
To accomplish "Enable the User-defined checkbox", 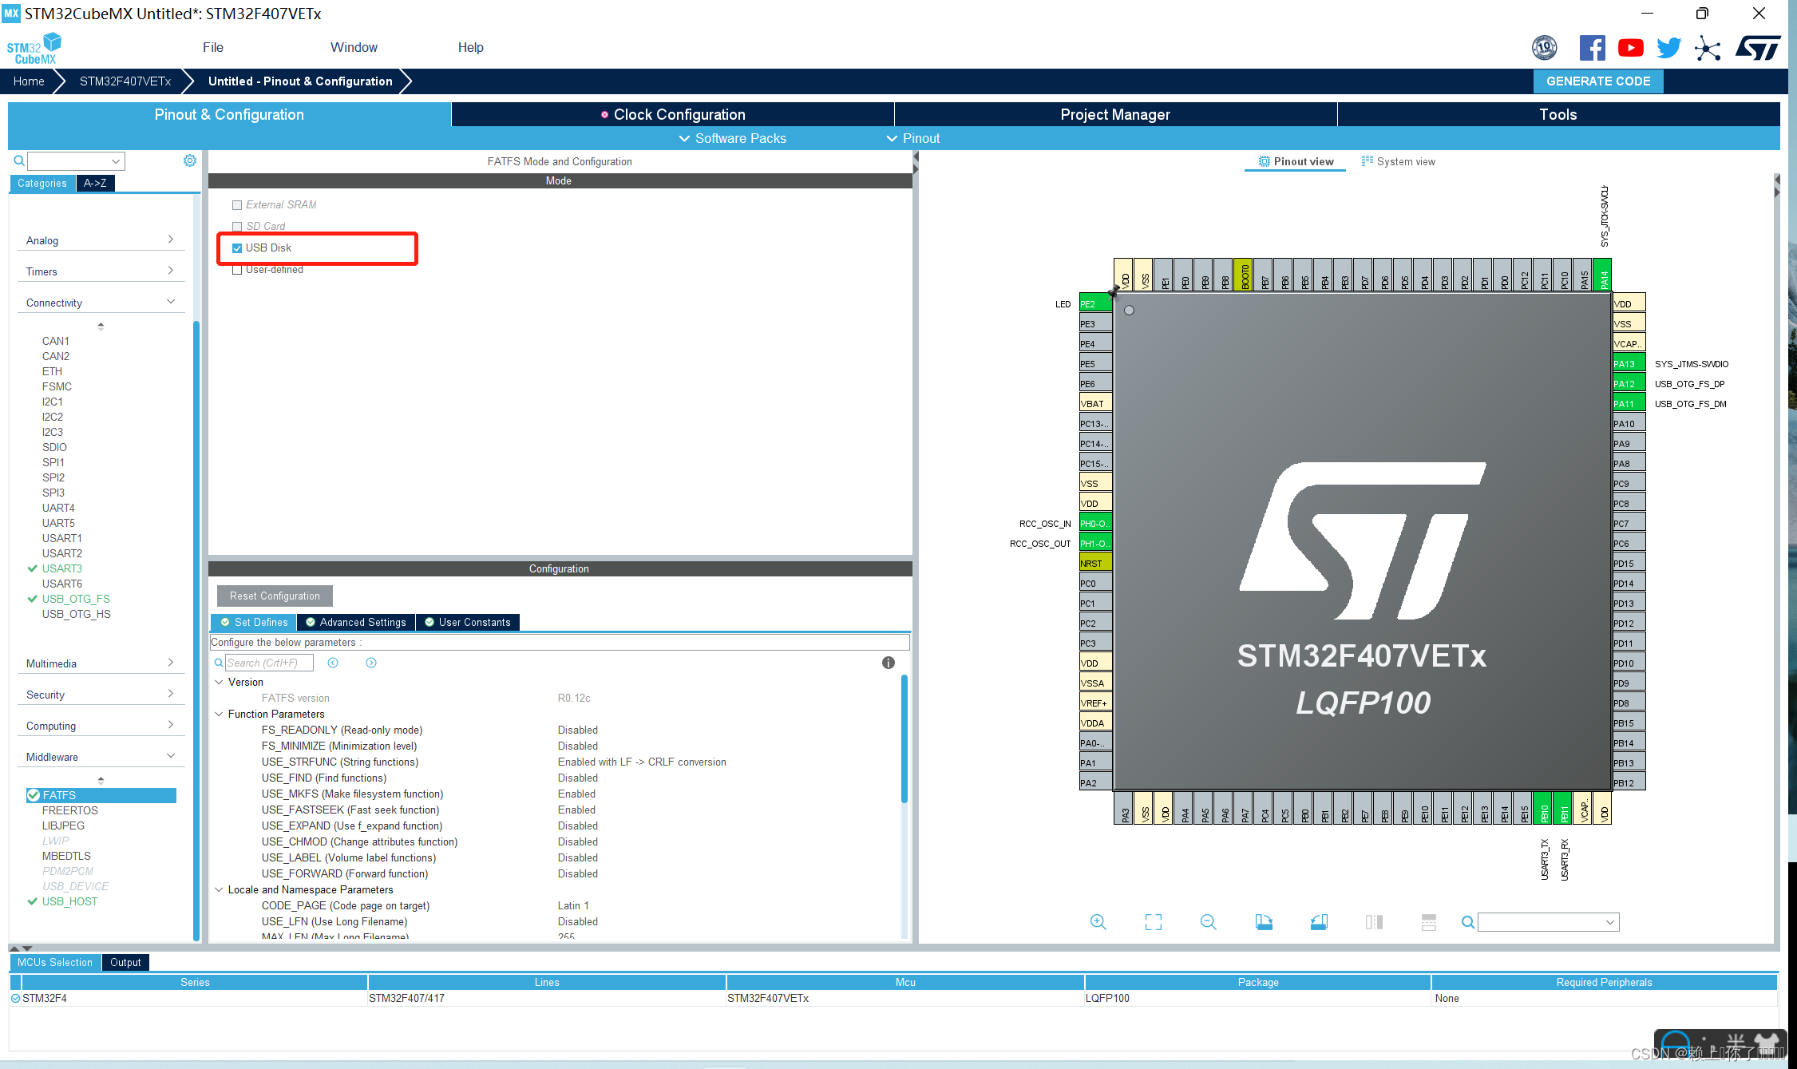I will (x=237, y=270).
